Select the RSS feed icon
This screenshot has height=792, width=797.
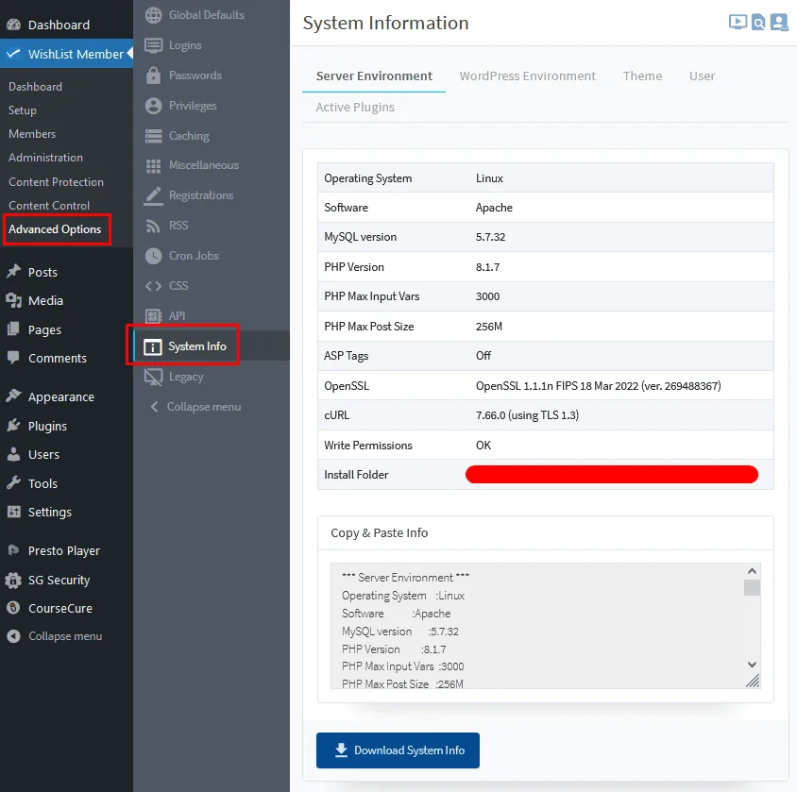(x=153, y=226)
